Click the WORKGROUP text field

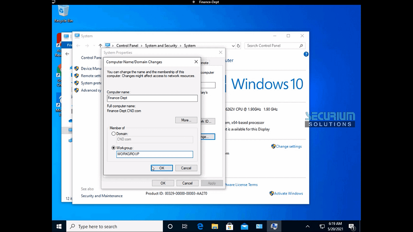coord(154,154)
